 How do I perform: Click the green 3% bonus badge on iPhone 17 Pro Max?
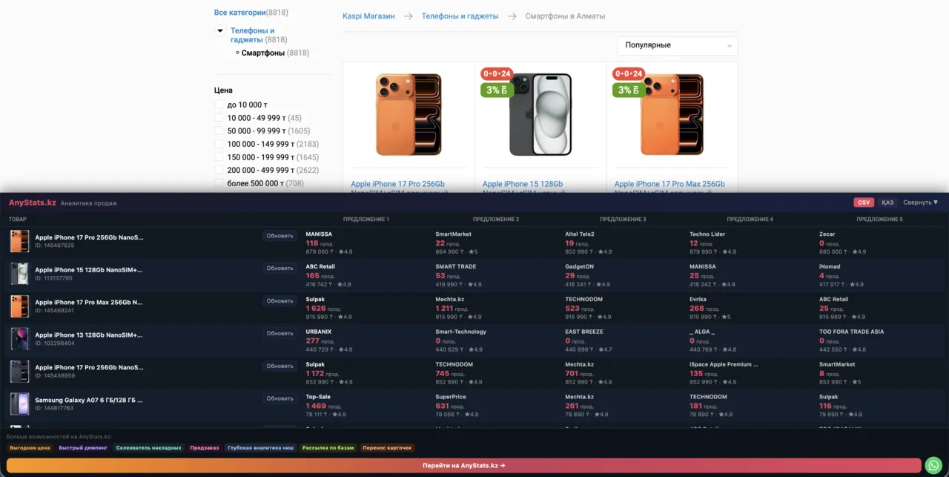[x=628, y=90]
